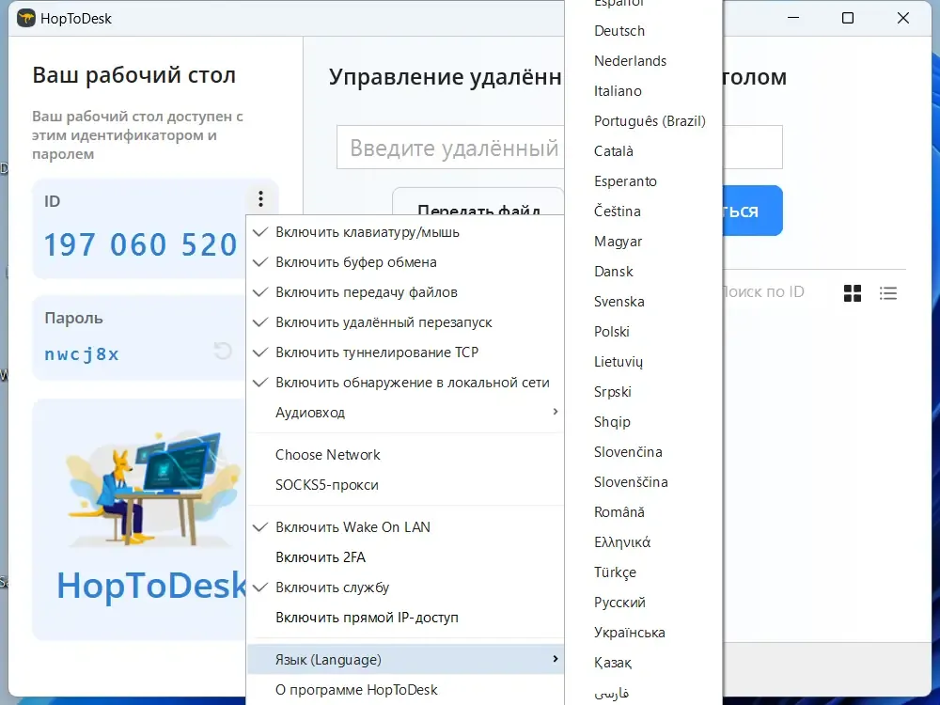Open the three-dot menu beside ID
Viewport: 940px width, 705px height.
click(260, 198)
